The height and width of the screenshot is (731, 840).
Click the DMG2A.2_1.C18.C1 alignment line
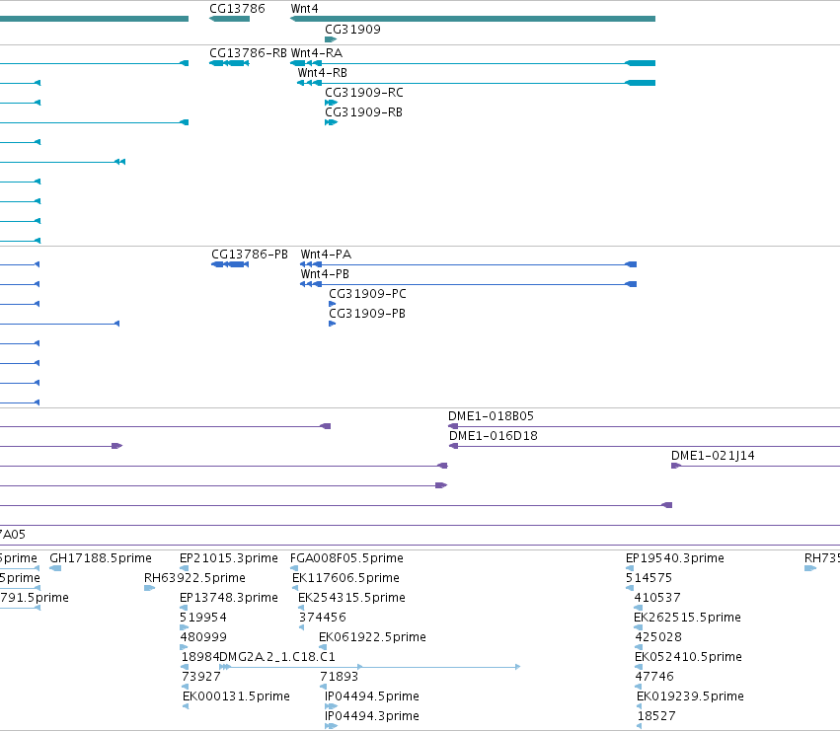[x=369, y=667]
